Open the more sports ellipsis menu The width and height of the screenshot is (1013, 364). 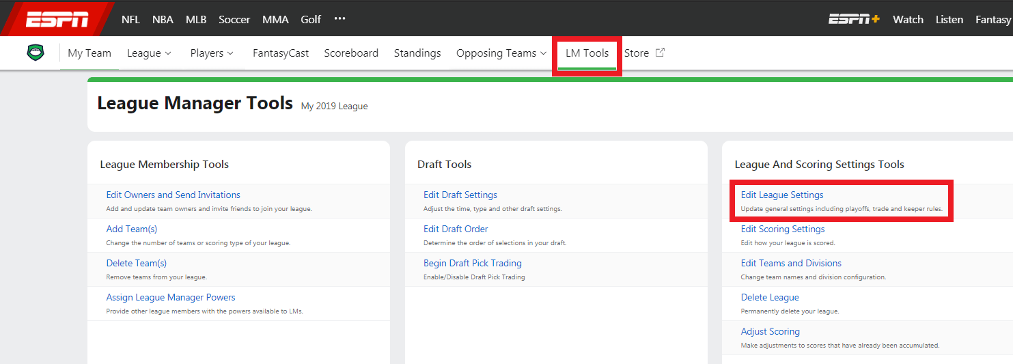pos(340,19)
